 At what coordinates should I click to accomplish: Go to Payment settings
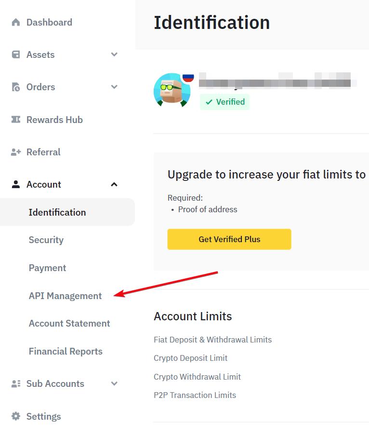47,268
